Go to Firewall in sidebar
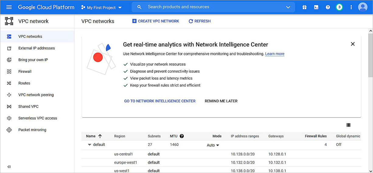The image size is (373, 173). [x=25, y=72]
